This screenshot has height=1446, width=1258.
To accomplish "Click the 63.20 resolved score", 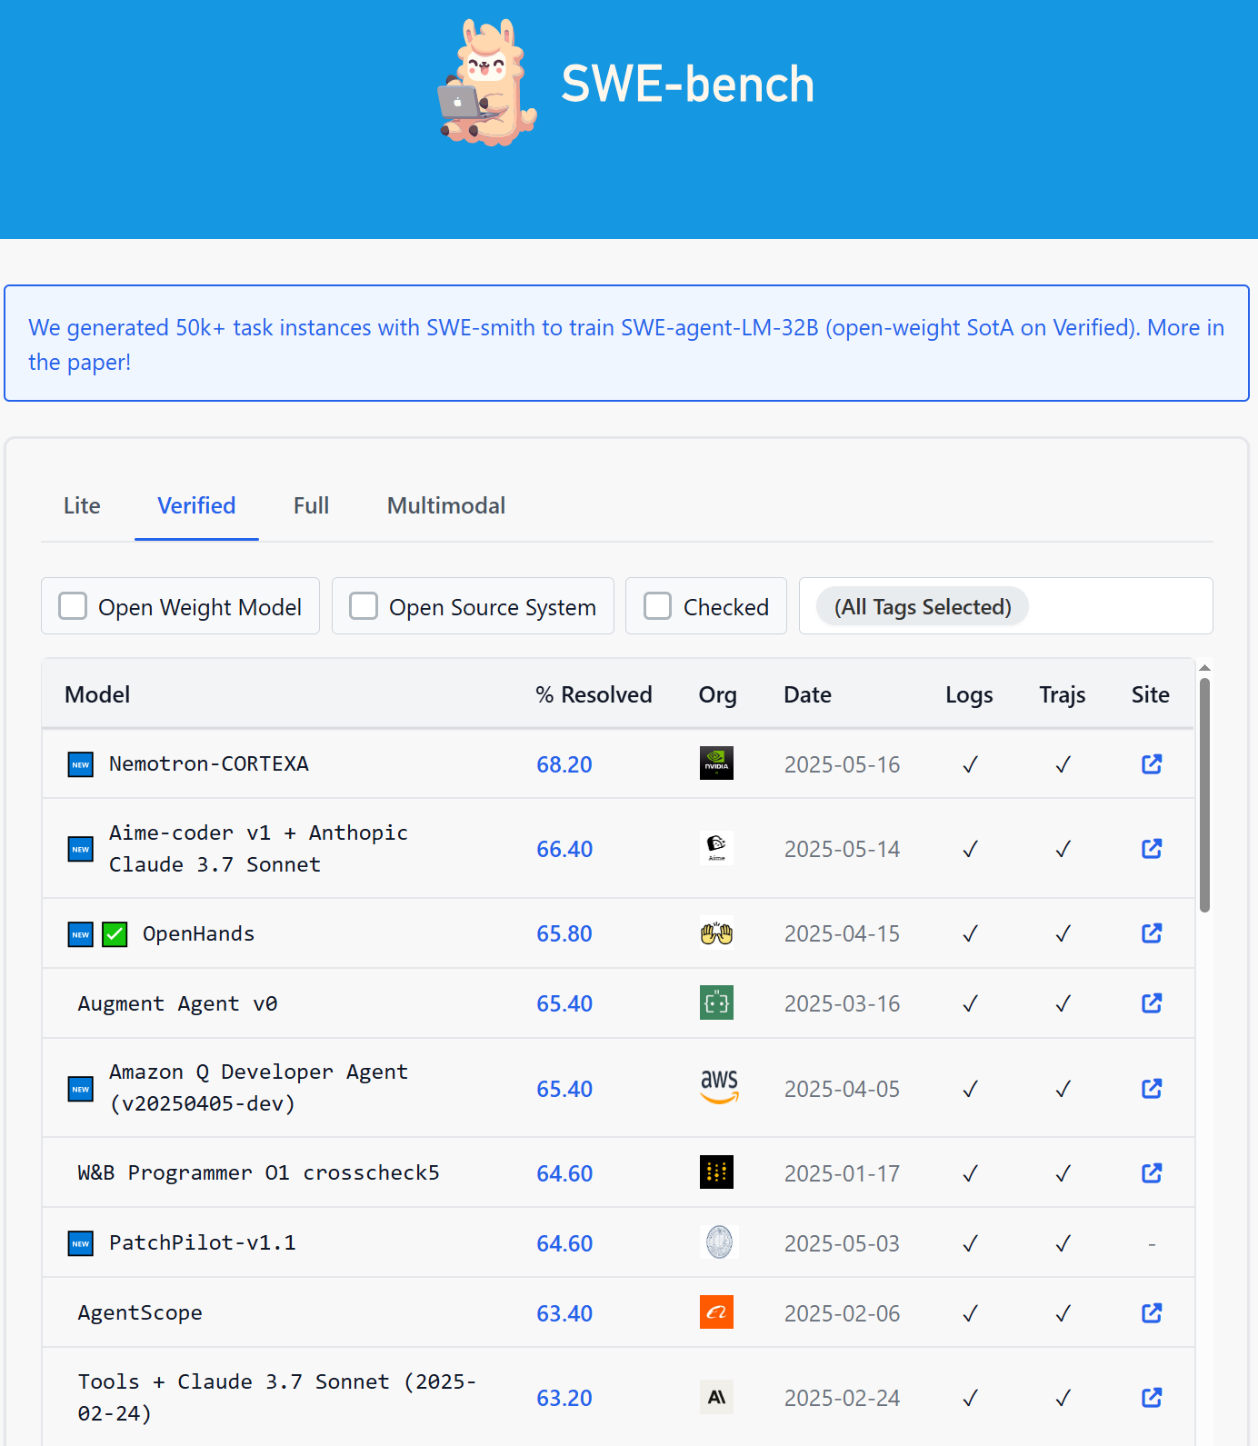I will coord(564,1398).
